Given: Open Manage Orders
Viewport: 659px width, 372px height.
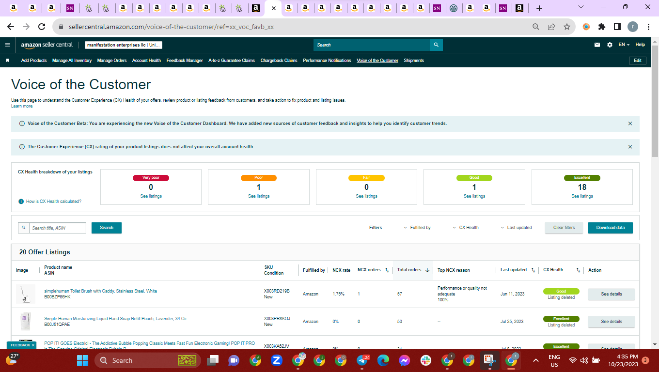Looking at the screenshot, I should 112,61.
